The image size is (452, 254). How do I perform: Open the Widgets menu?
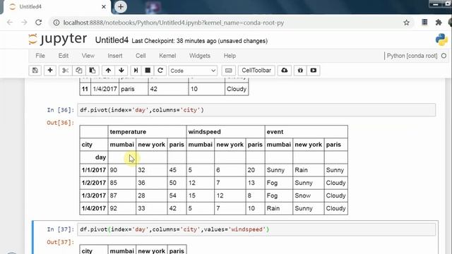[x=199, y=56]
